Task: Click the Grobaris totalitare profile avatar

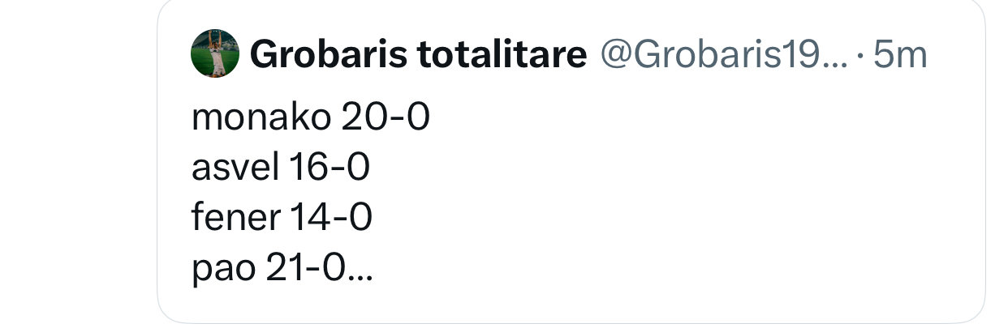Action: 215,53
